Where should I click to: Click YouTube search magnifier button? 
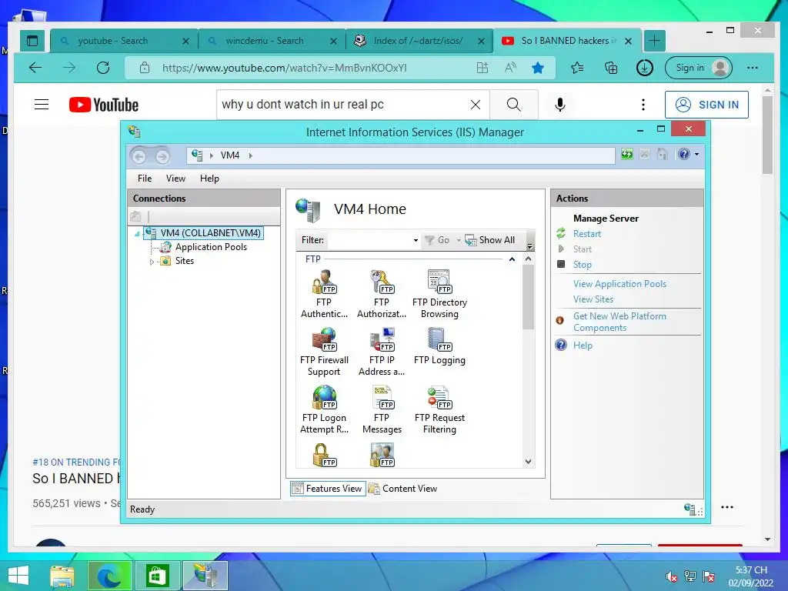(513, 105)
